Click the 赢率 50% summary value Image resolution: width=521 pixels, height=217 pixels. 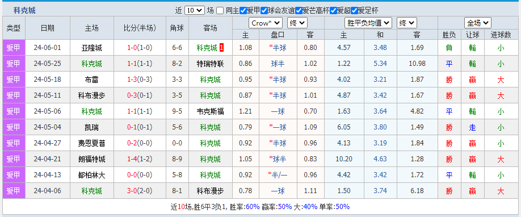click(x=285, y=207)
